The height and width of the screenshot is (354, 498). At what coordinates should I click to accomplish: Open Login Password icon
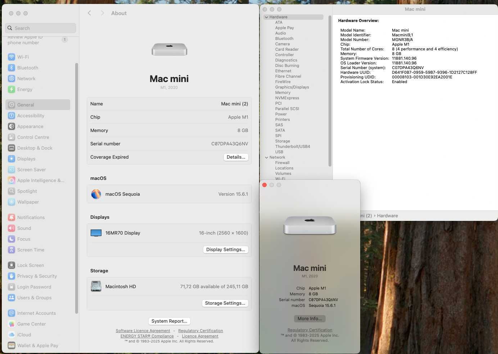point(12,287)
